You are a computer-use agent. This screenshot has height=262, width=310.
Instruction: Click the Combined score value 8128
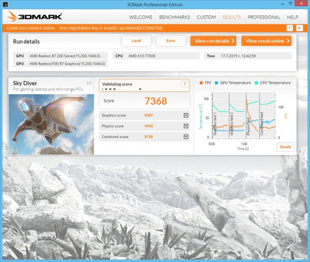coord(148,136)
